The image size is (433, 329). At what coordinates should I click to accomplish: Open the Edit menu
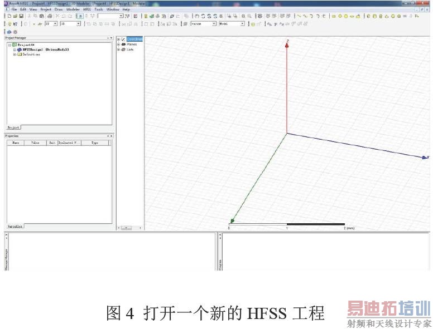pyautogui.click(x=23, y=9)
